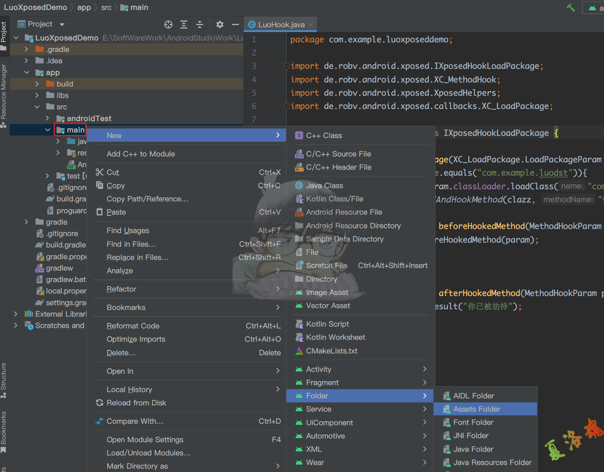
Task: Select Optimize Imports from context menu
Action: [x=136, y=339]
